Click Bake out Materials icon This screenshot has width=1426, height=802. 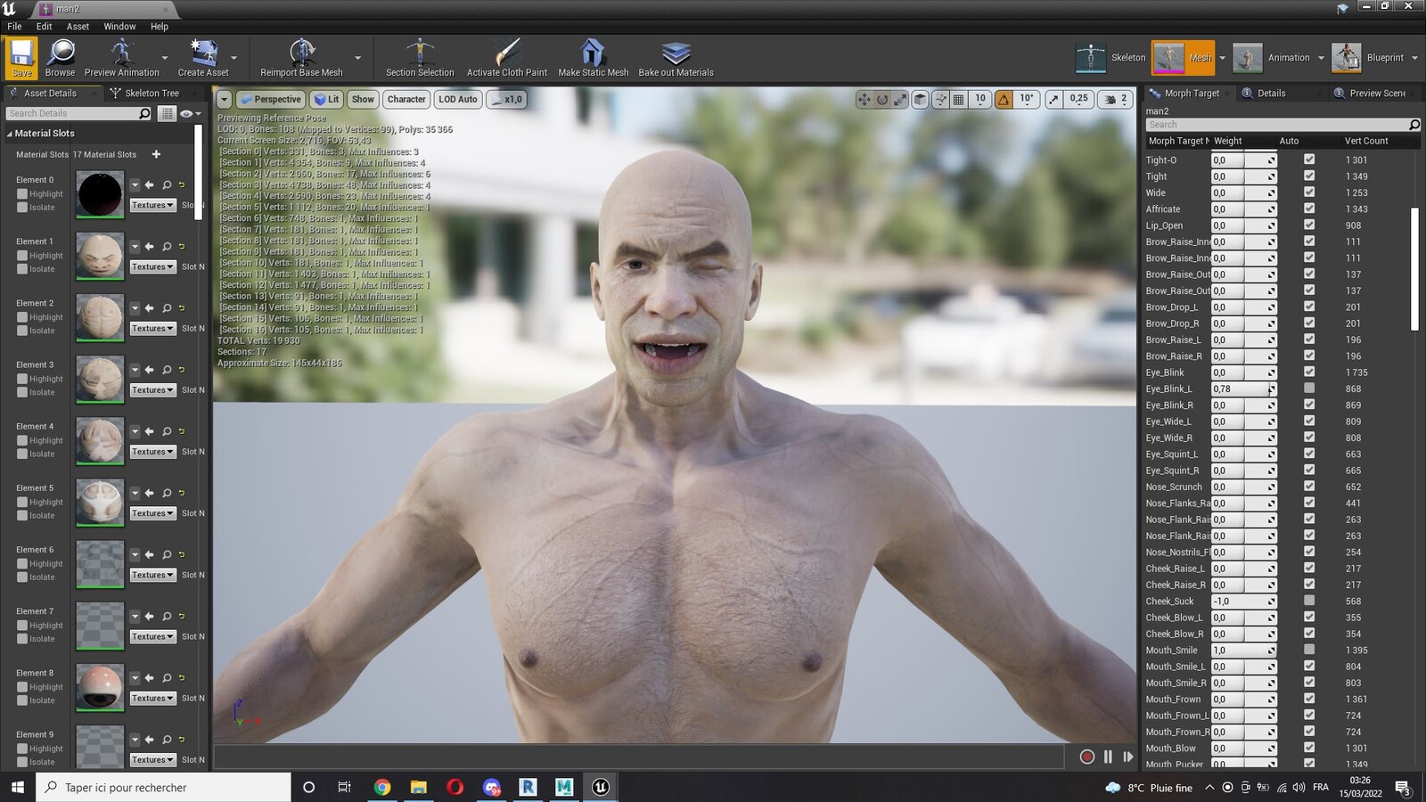click(x=676, y=57)
